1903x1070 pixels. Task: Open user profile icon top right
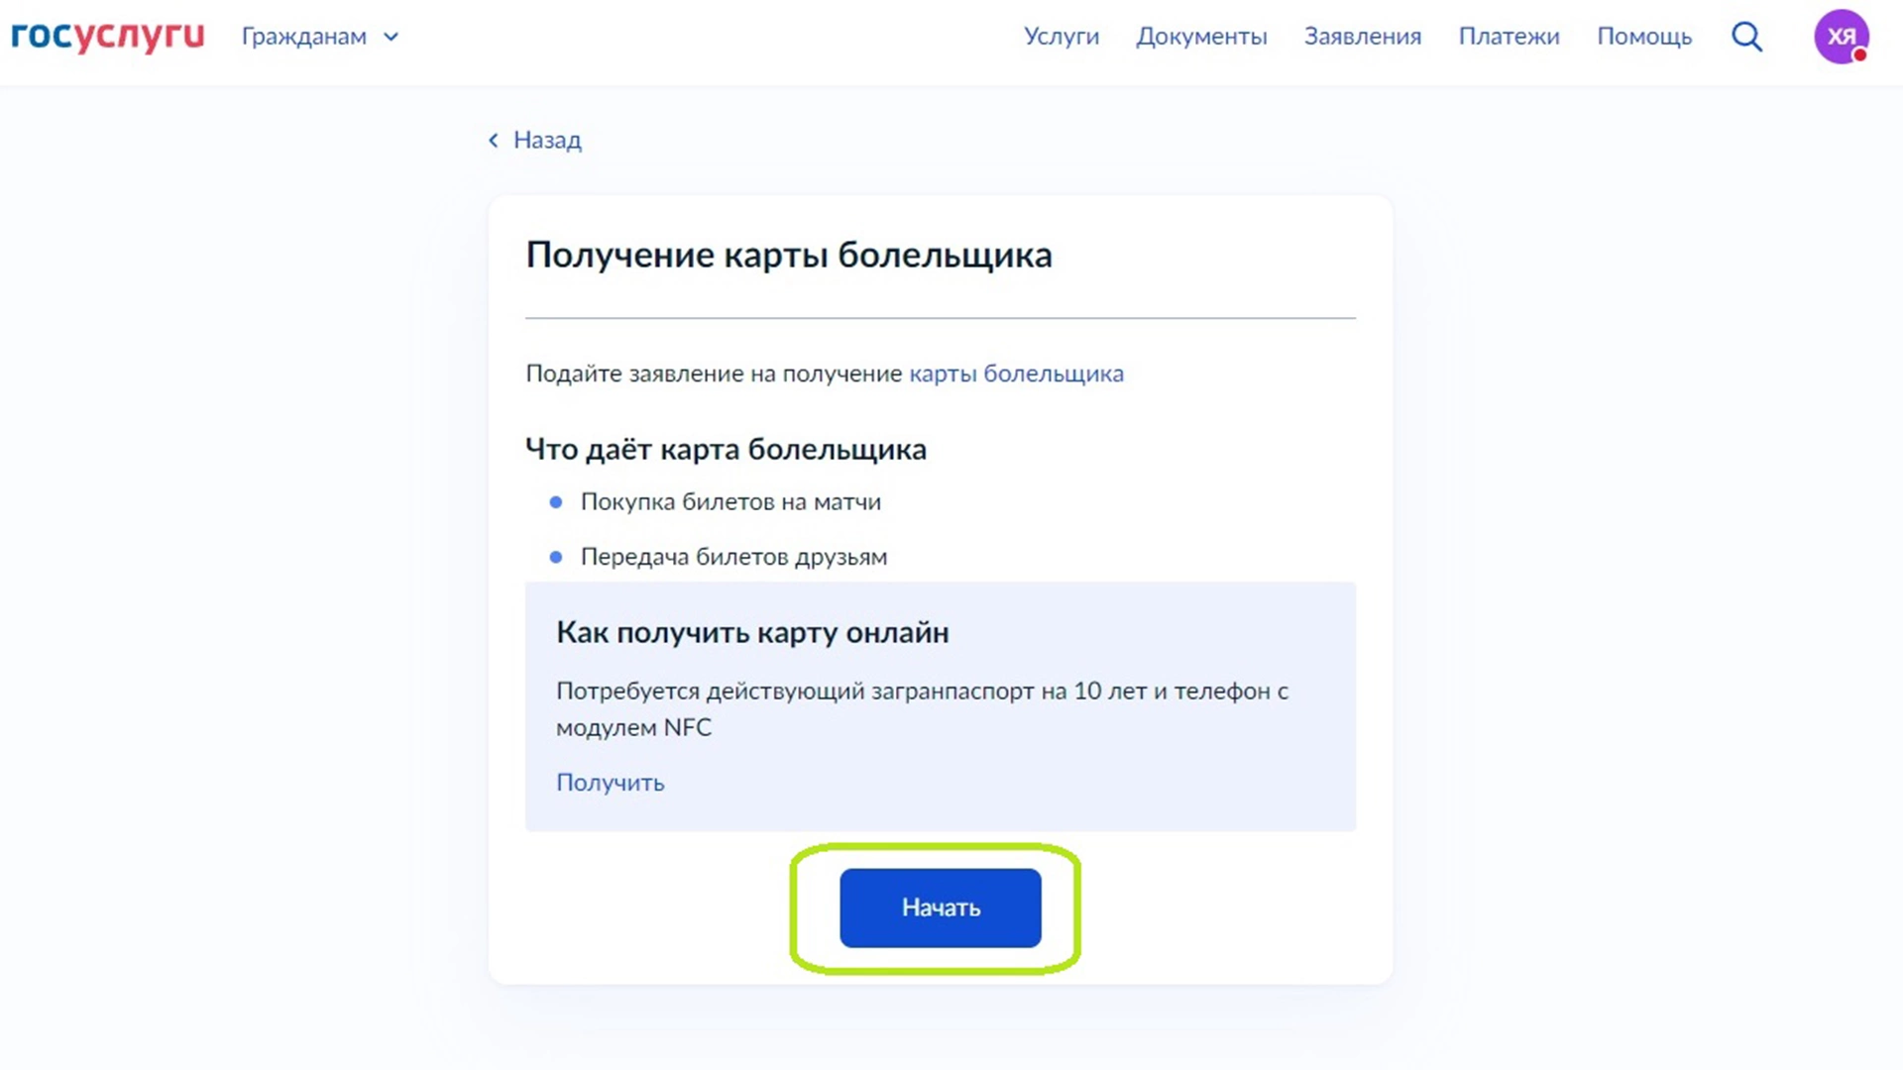coord(1838,36)
